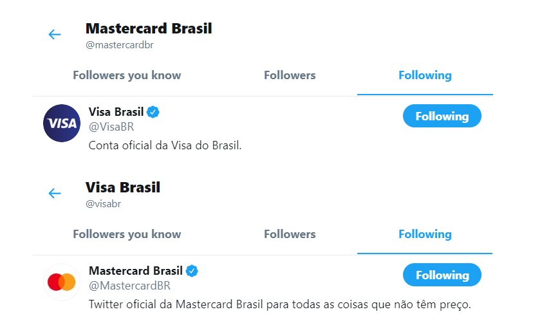
Task: Select the Following tab under Mastercard Brasil
Action: pyautogui.click(x=425, y=75)
